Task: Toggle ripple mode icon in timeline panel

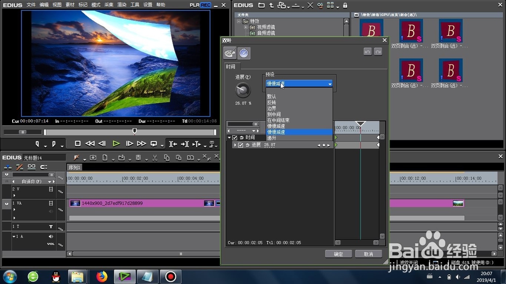Action: [x=19, y=167]
